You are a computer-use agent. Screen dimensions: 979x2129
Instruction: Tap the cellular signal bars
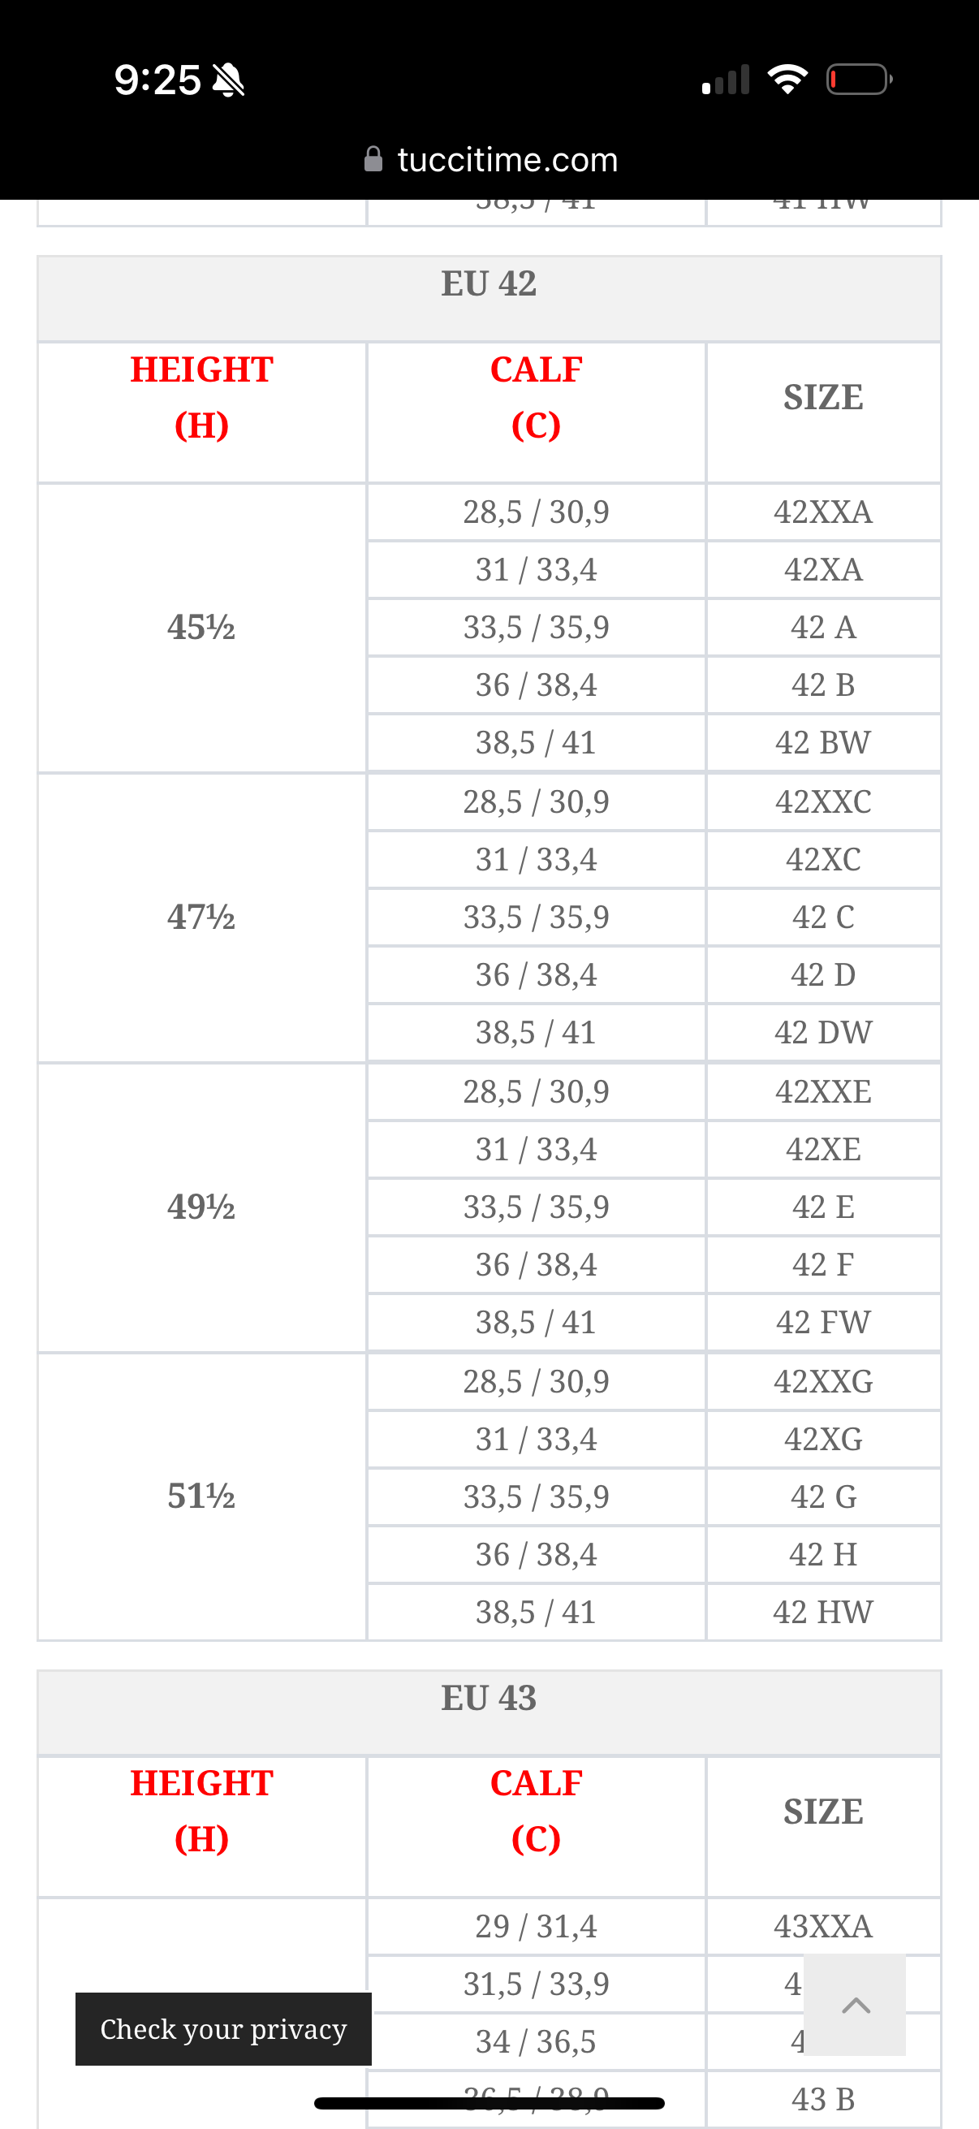tap(726, 80)
